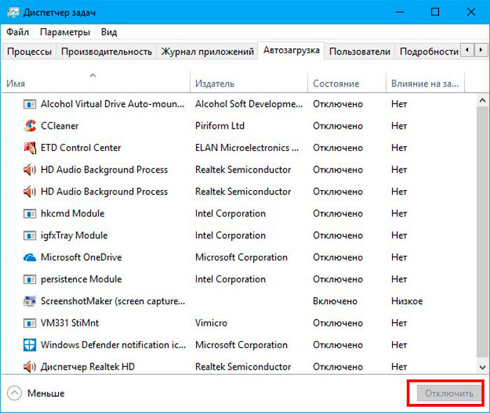Viewport: 490px width, 413px height.
Task: Sort by the Издатель column header
Action: [x=248, y=82]
